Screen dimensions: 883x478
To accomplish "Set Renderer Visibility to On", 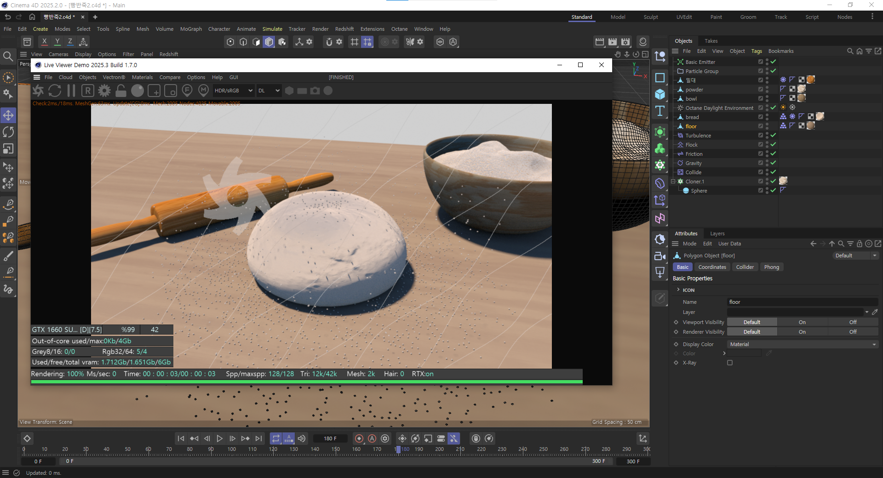I will point(802,332).
